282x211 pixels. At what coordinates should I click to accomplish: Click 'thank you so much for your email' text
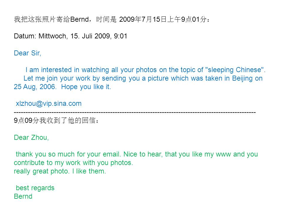[68, 154]
